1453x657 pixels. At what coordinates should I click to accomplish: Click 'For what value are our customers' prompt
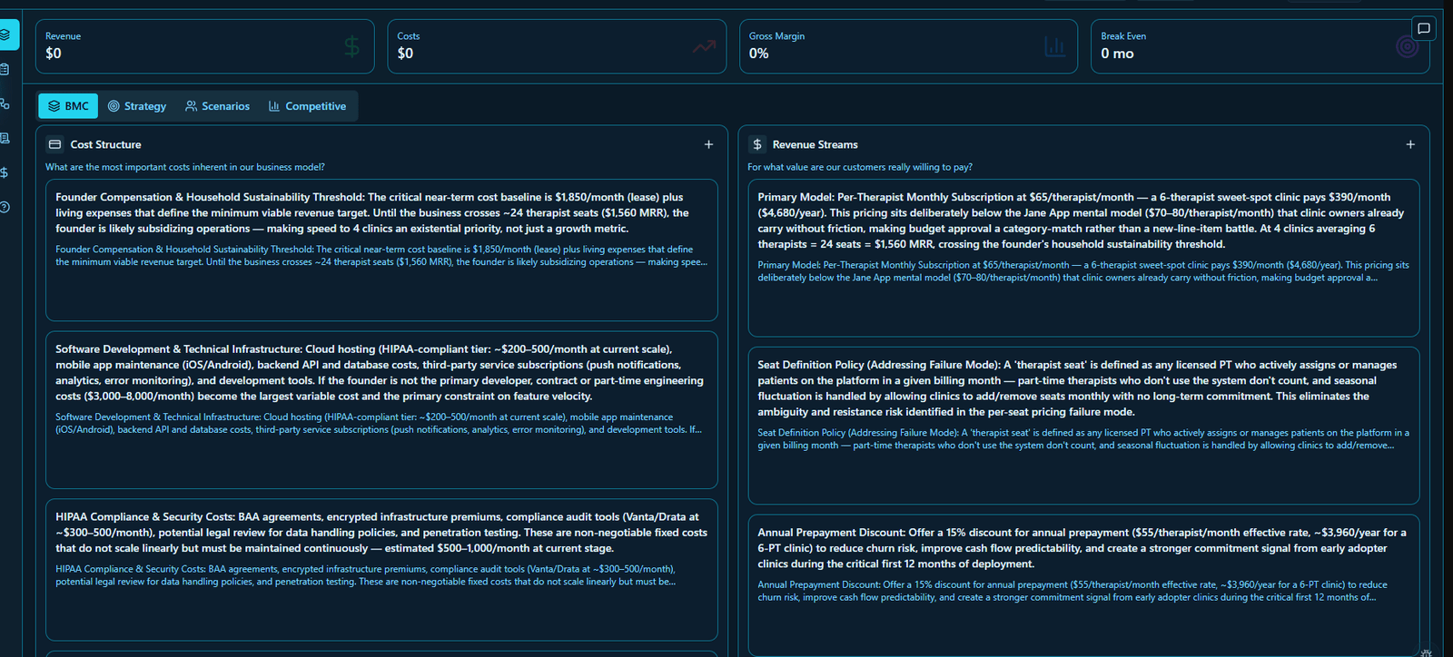coord(860,167)
